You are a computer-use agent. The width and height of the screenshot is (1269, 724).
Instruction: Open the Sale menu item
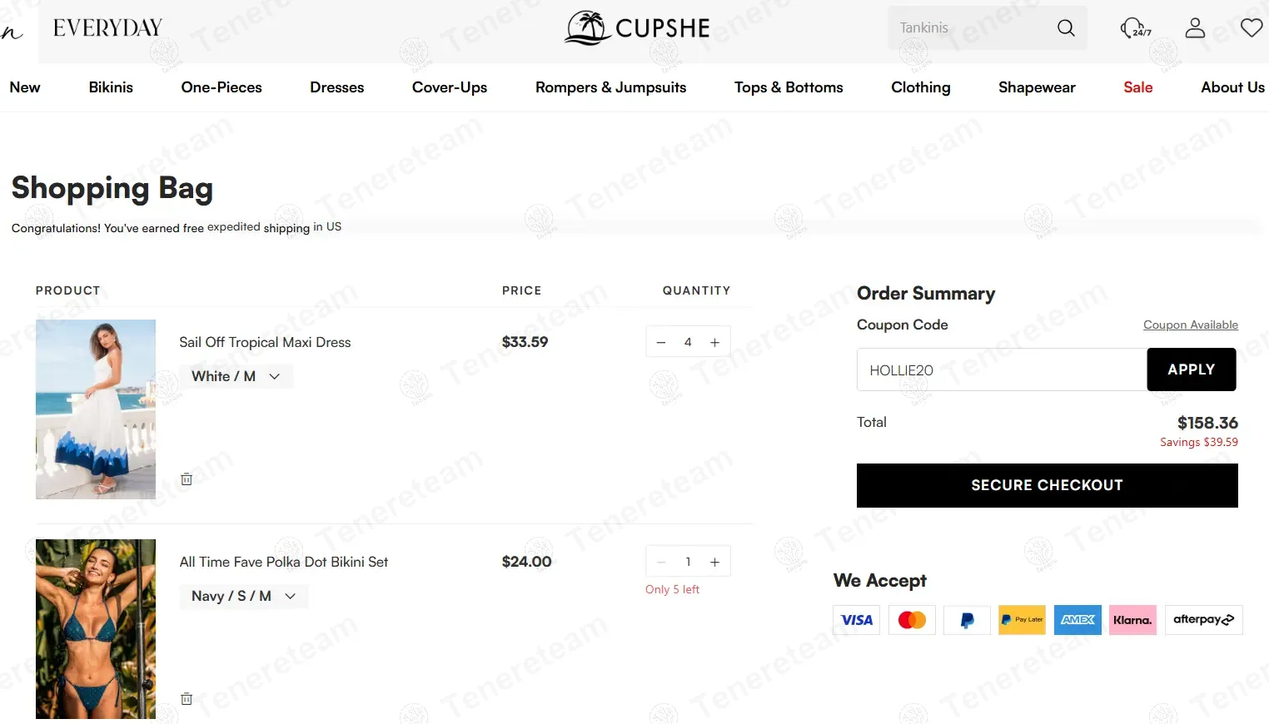(1137, 87)
